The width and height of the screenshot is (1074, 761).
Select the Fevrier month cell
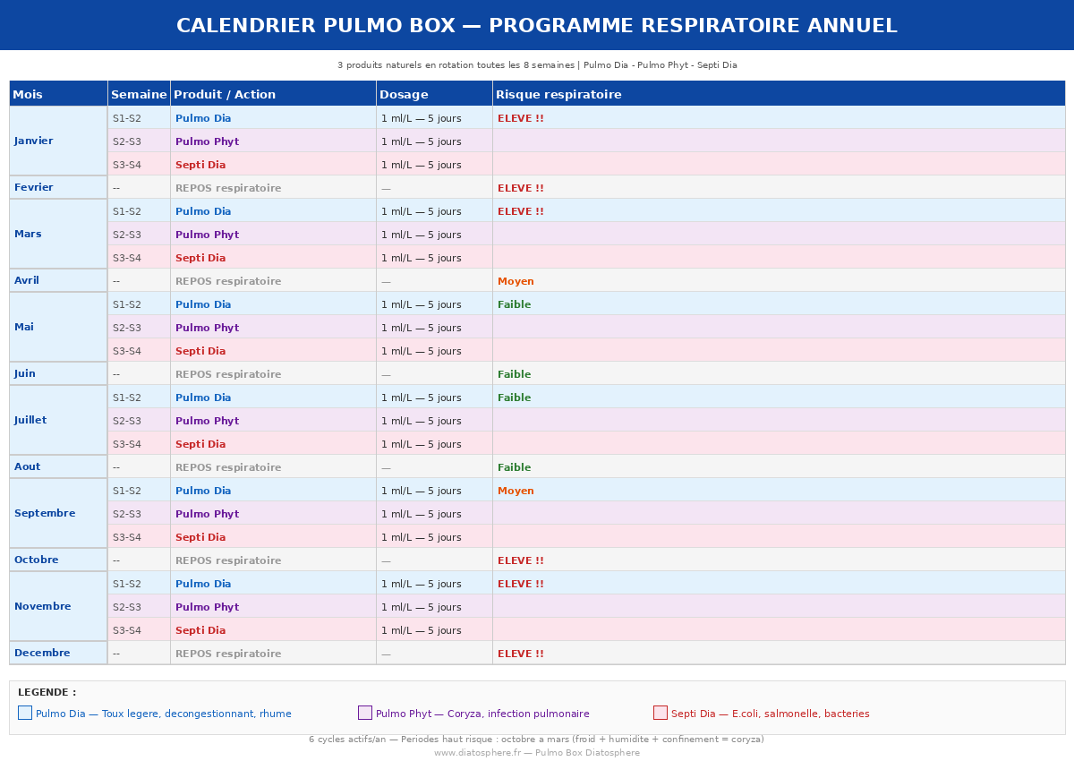pos(58,187)
